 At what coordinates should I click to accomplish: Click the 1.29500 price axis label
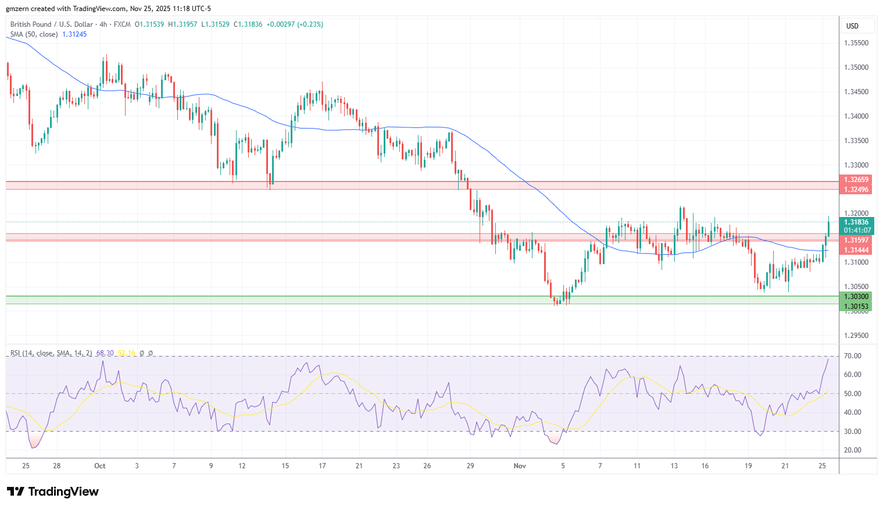(x=856, y=336)
